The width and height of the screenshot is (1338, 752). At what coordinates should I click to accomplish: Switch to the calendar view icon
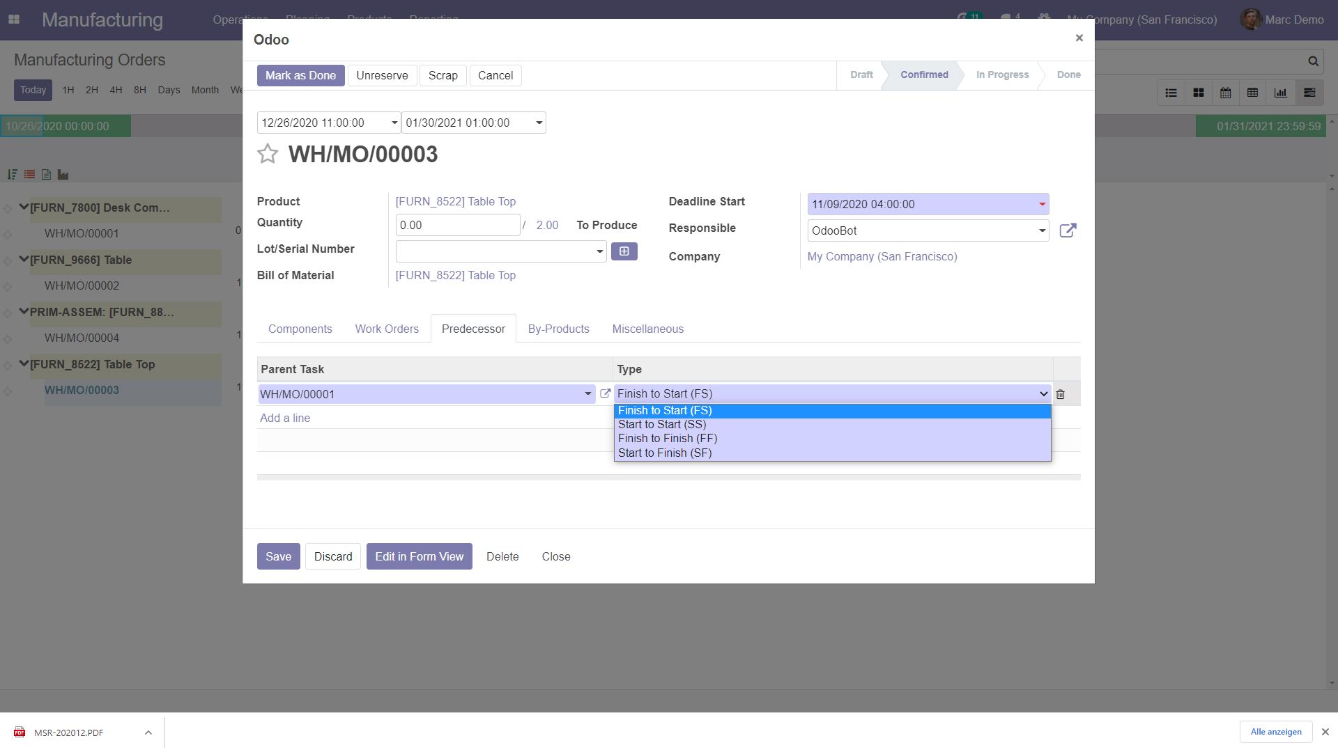1226,93
